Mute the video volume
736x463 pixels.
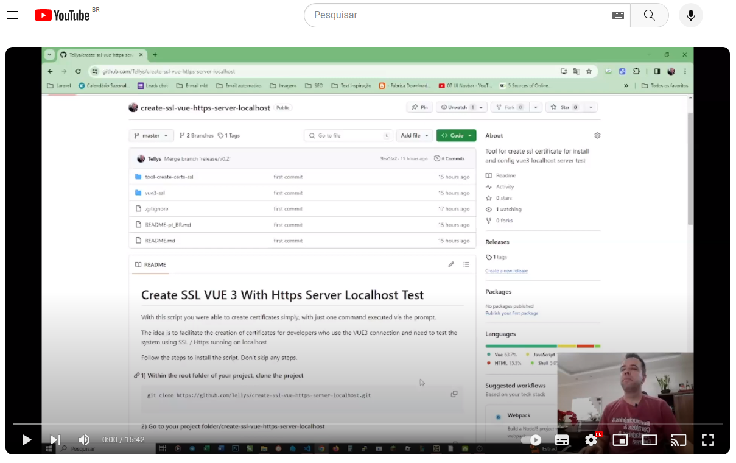(x=84, y=440)
